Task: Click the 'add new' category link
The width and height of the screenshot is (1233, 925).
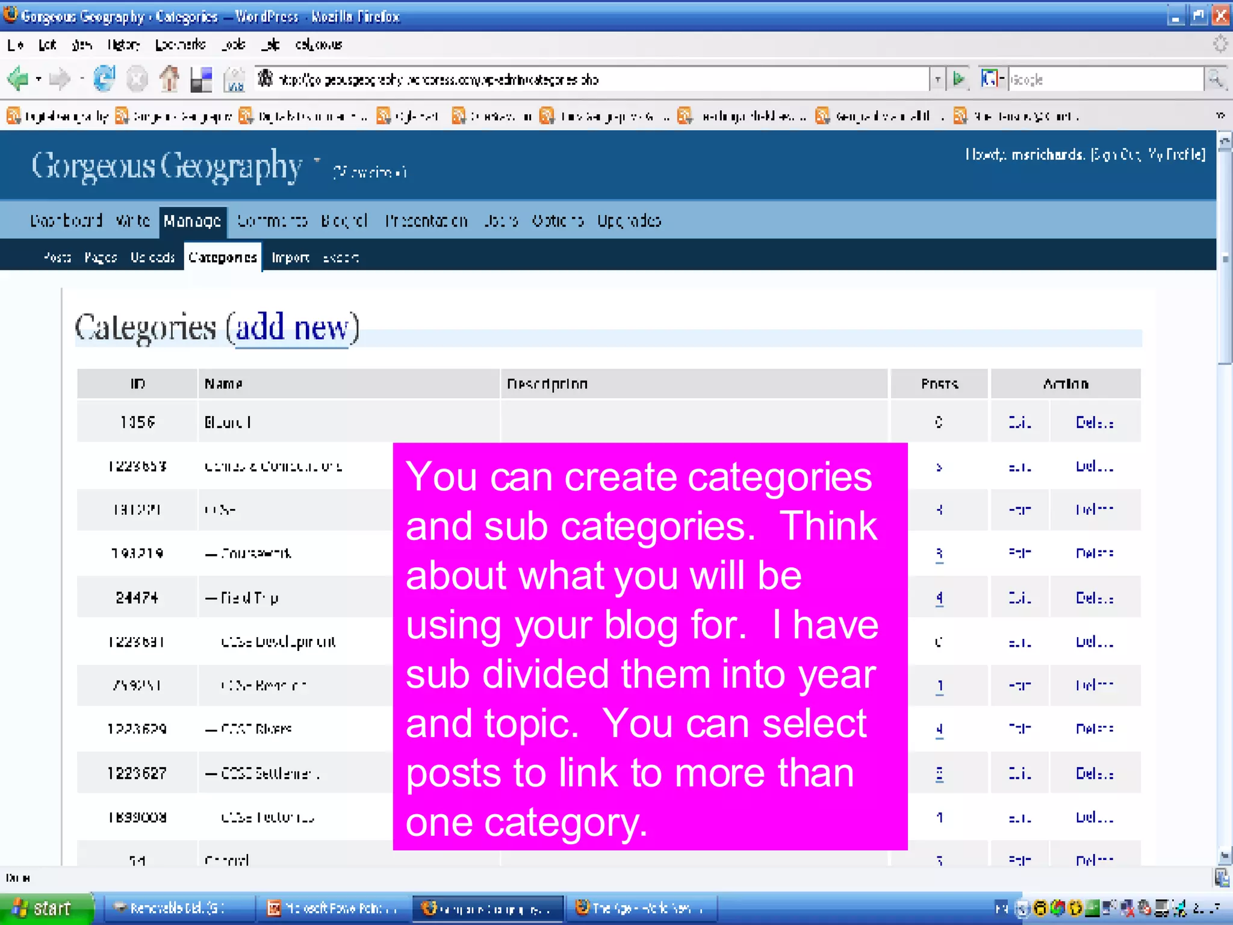Action: pos(292,329)
